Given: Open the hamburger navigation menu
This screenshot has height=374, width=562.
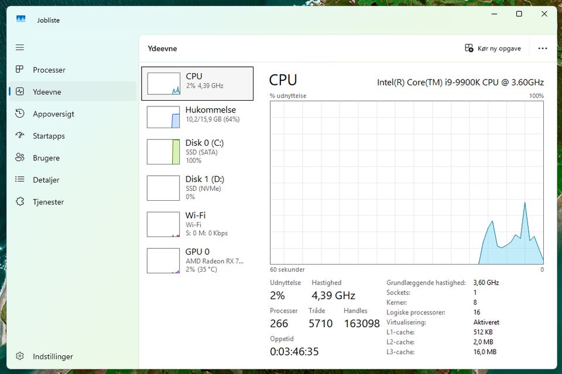Looking at the screenshot, I should pyautogui.click(x=20, y=47).
